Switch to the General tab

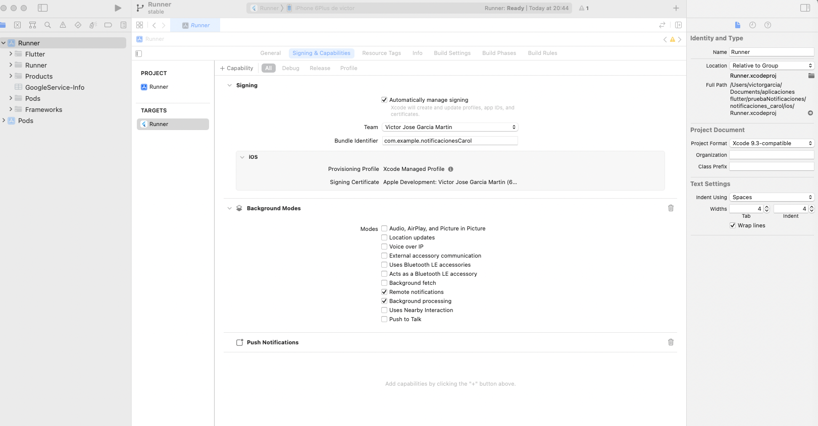271,53
